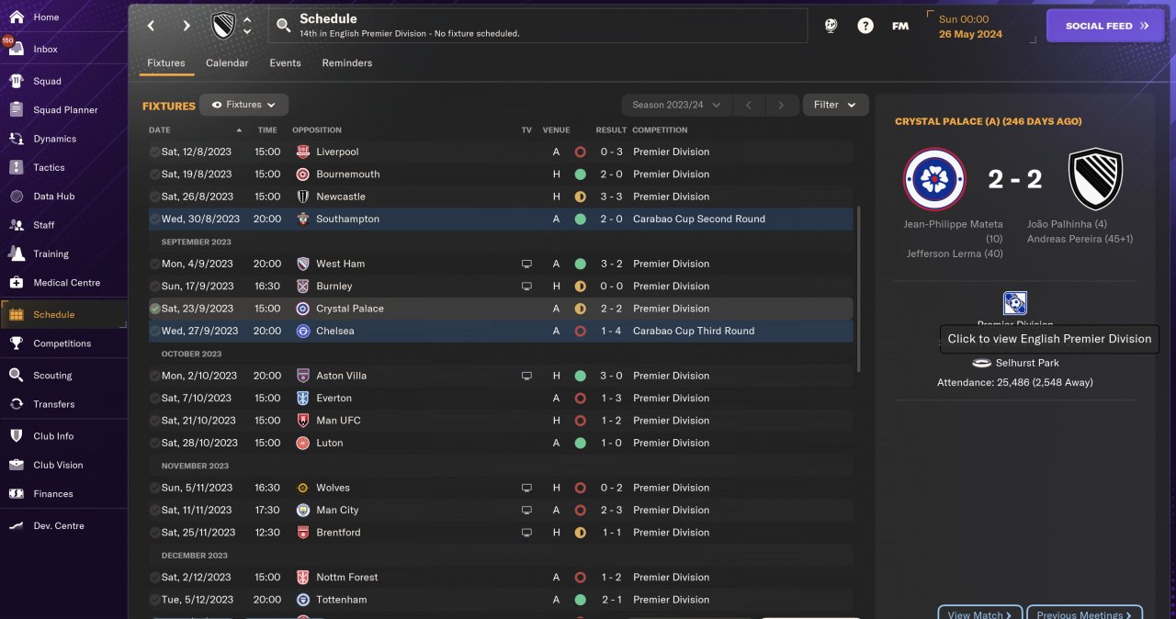Click the help question mark icon

tap(865, 26)
